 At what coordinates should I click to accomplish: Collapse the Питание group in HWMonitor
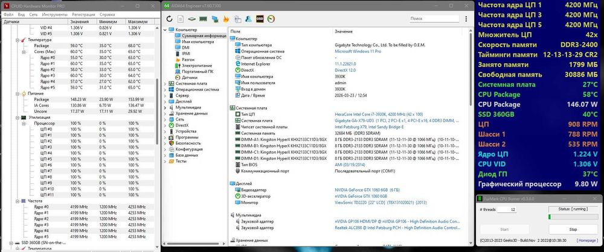[x=18, y=93]
